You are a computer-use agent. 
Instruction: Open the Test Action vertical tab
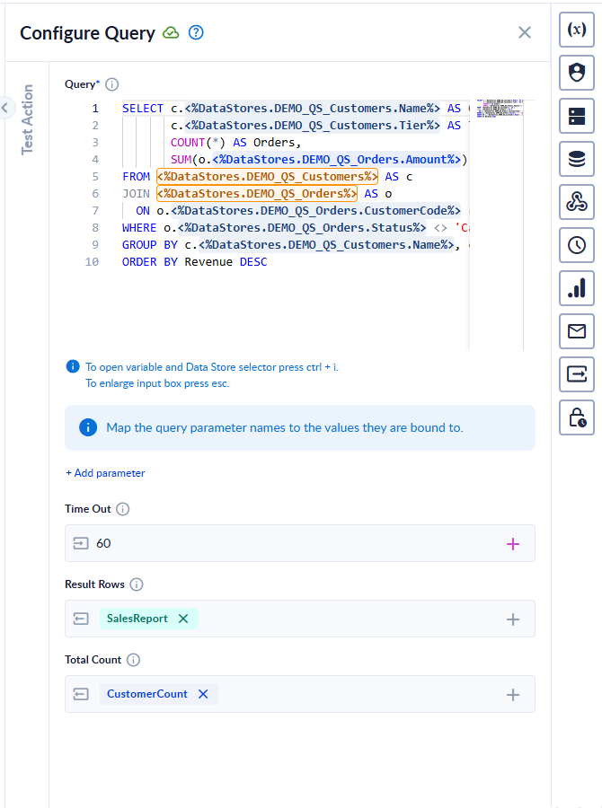pos(27,119)
